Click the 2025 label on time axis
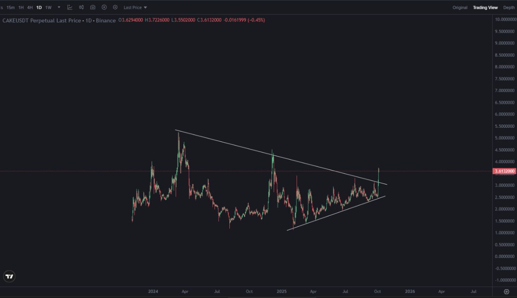Screen dimensions: 517x298 tap(281, 292)
